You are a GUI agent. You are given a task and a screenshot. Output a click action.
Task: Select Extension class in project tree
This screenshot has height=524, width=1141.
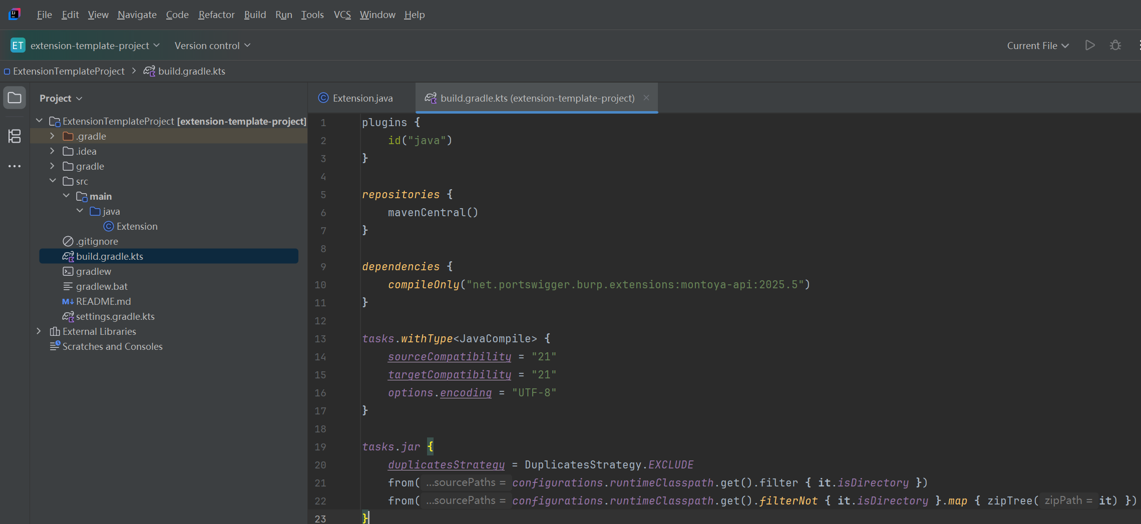click(x=137, y=226)
